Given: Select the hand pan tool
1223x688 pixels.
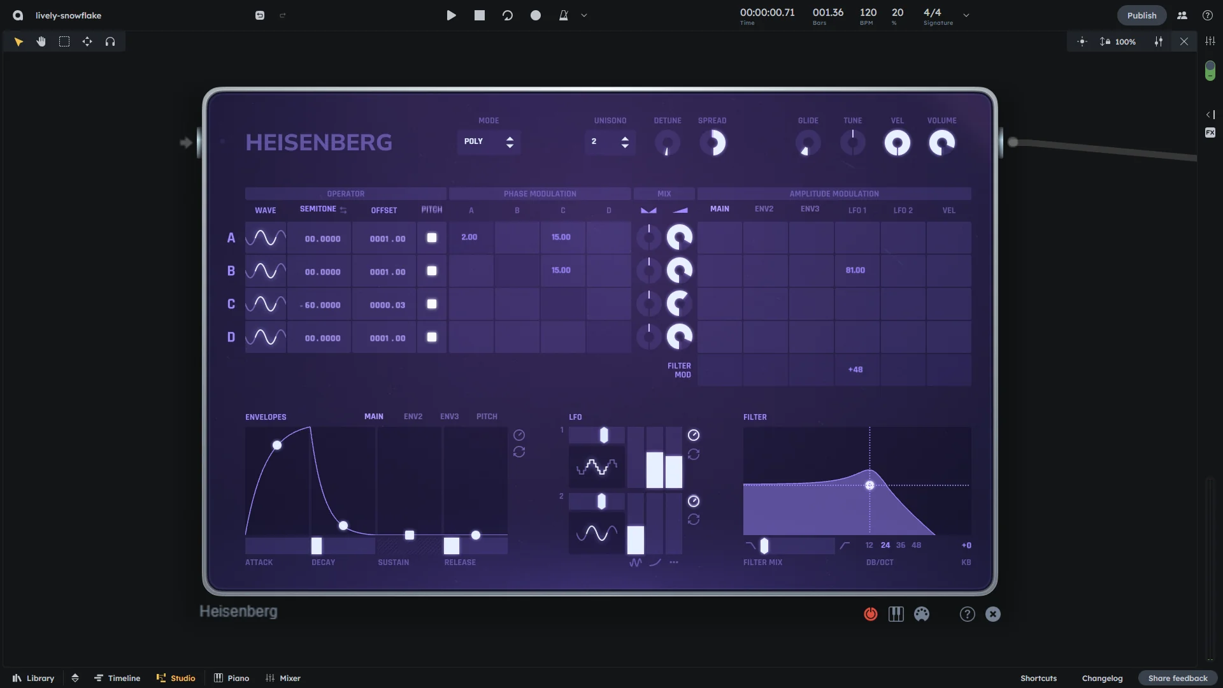Looking at the screenshot, I should coord(41,41).
